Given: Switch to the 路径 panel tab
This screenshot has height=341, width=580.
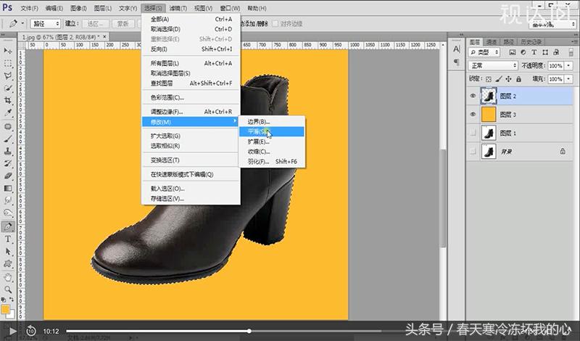Looking at the screenshot, I should [x=509, y=42].
